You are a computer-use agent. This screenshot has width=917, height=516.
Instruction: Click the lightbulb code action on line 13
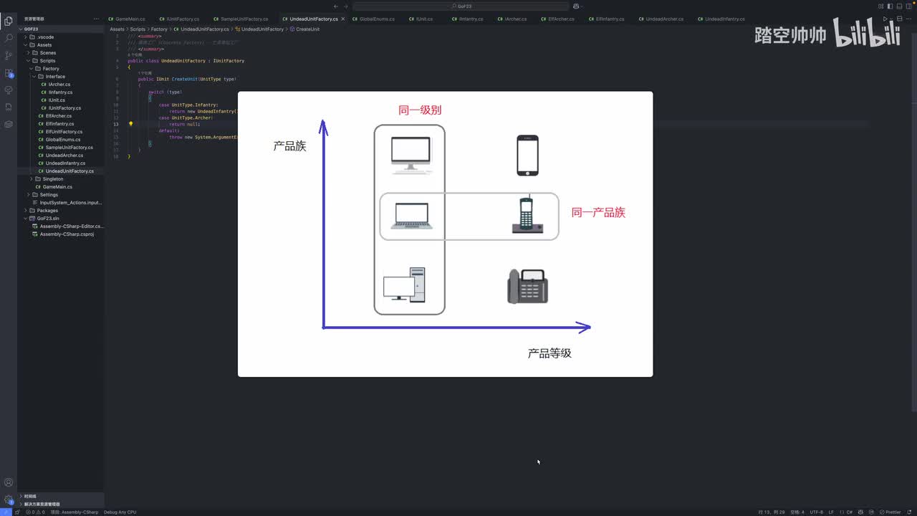130,124
